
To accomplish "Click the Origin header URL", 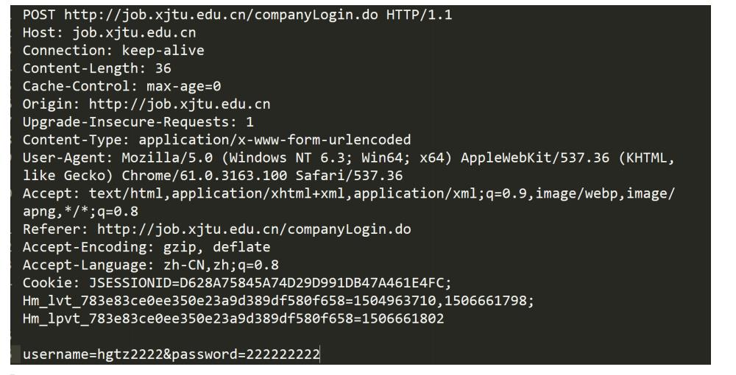I will [x=180, y=104].
